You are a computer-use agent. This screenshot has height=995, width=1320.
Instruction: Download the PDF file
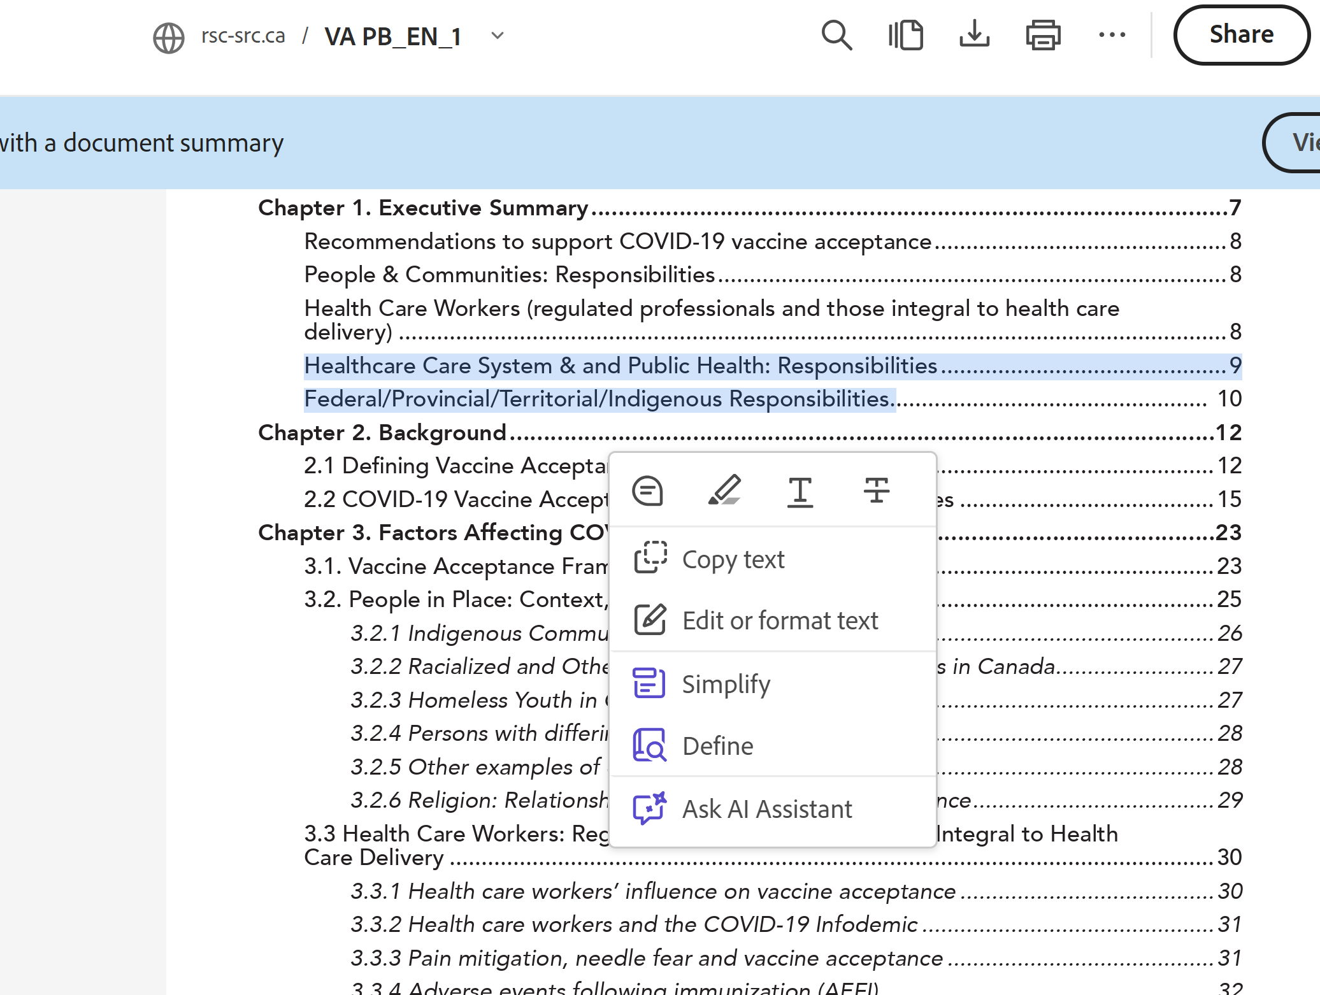click(x=974, y=35)
